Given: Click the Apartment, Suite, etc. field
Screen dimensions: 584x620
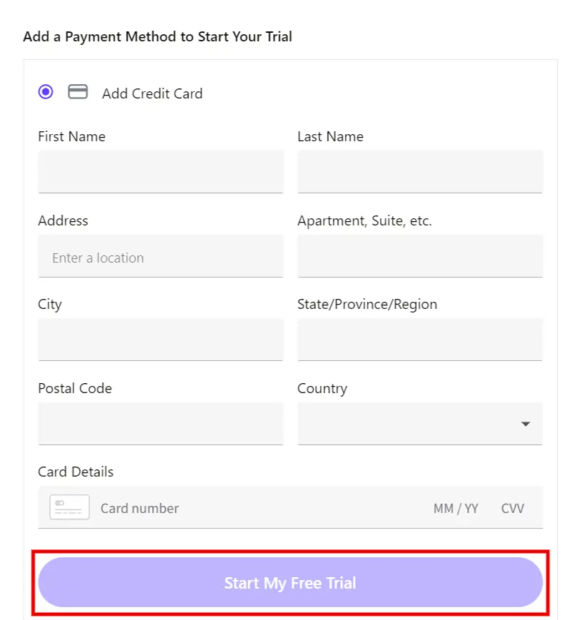Looking at the screenshot, I should point(419,255).
